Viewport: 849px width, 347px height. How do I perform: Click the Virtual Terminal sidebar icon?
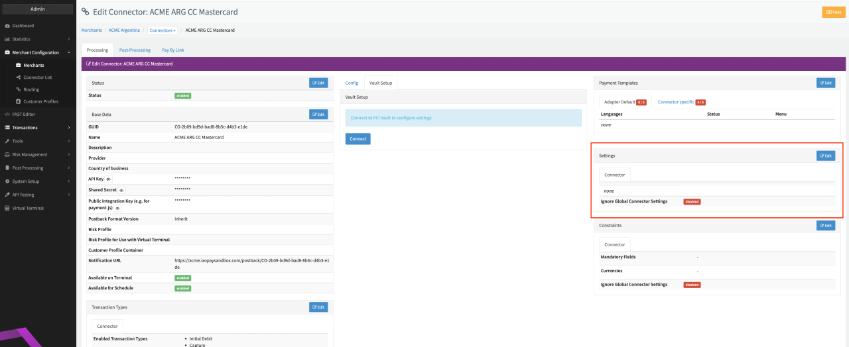[7, 208]
